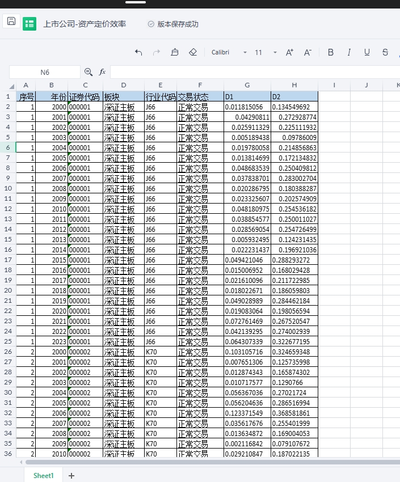Click cell with value 0.103105716
This screenshot has width=400, height=482.
coord(247,352)
